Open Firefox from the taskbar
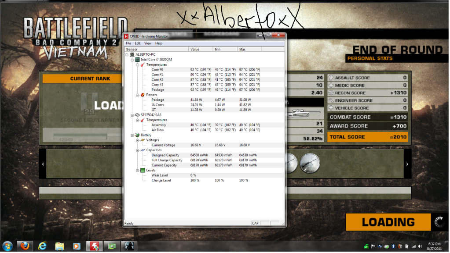450x253 pixels. (25, 246)
